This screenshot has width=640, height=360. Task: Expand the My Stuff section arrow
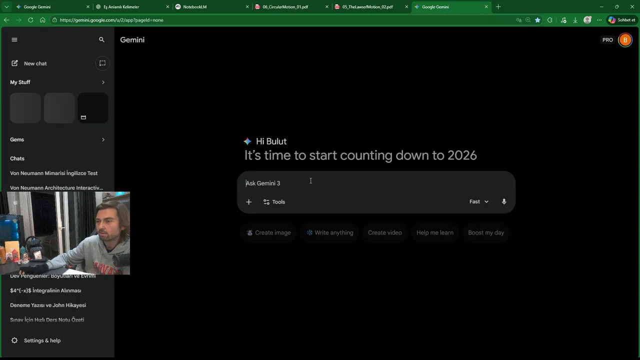pyautogui.click(x=103, y=82)
